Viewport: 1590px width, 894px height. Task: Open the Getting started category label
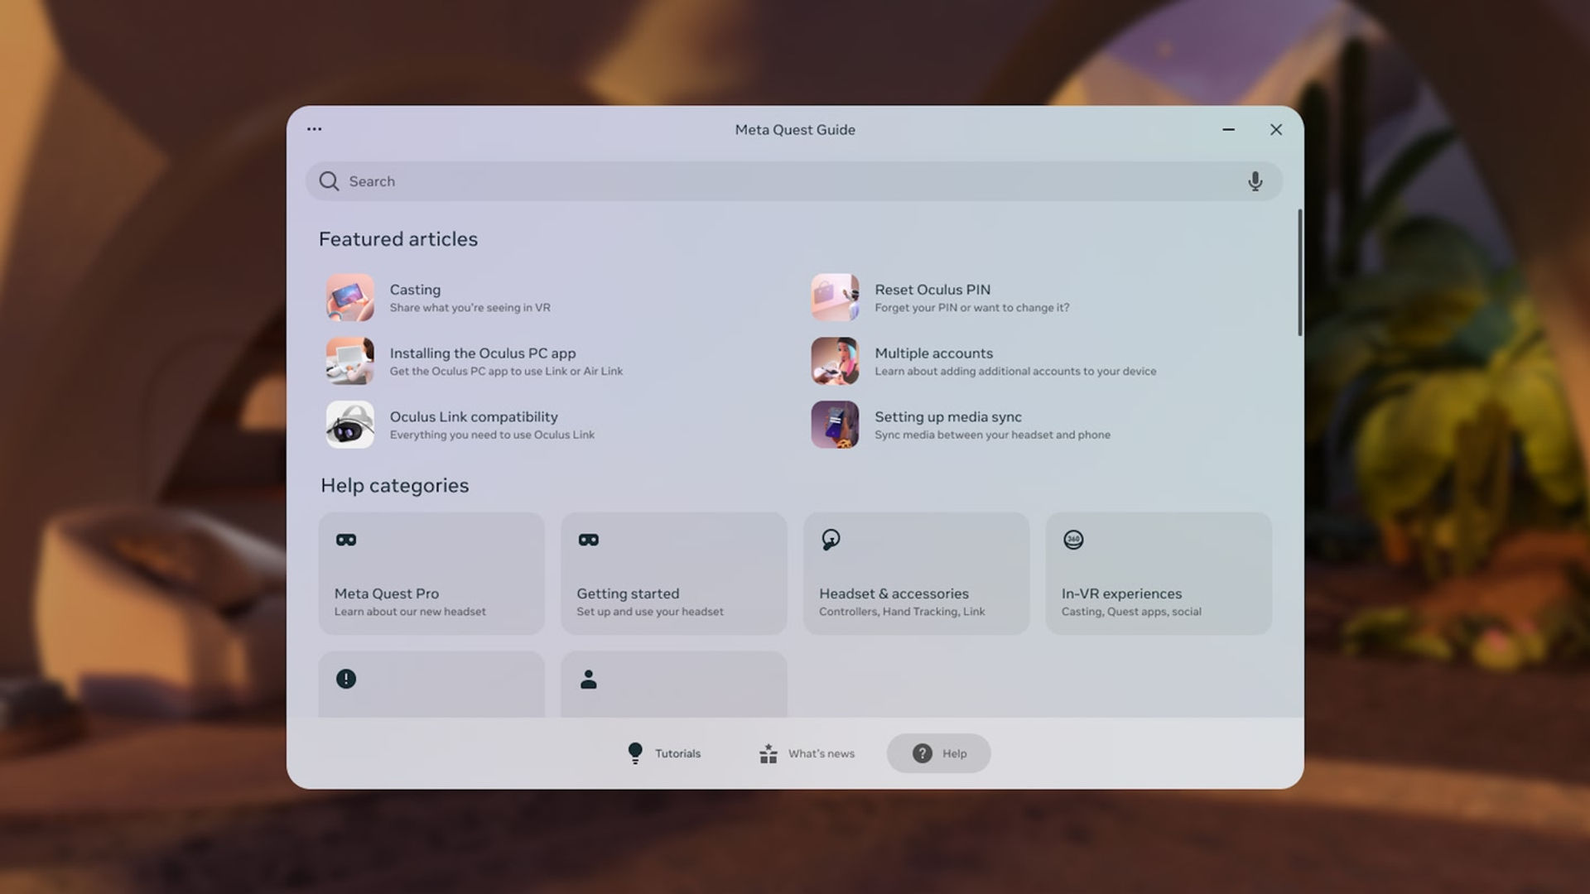628,594
